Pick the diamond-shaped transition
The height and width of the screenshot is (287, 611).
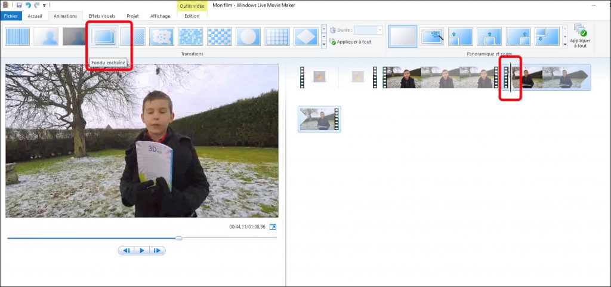point(305,37)
